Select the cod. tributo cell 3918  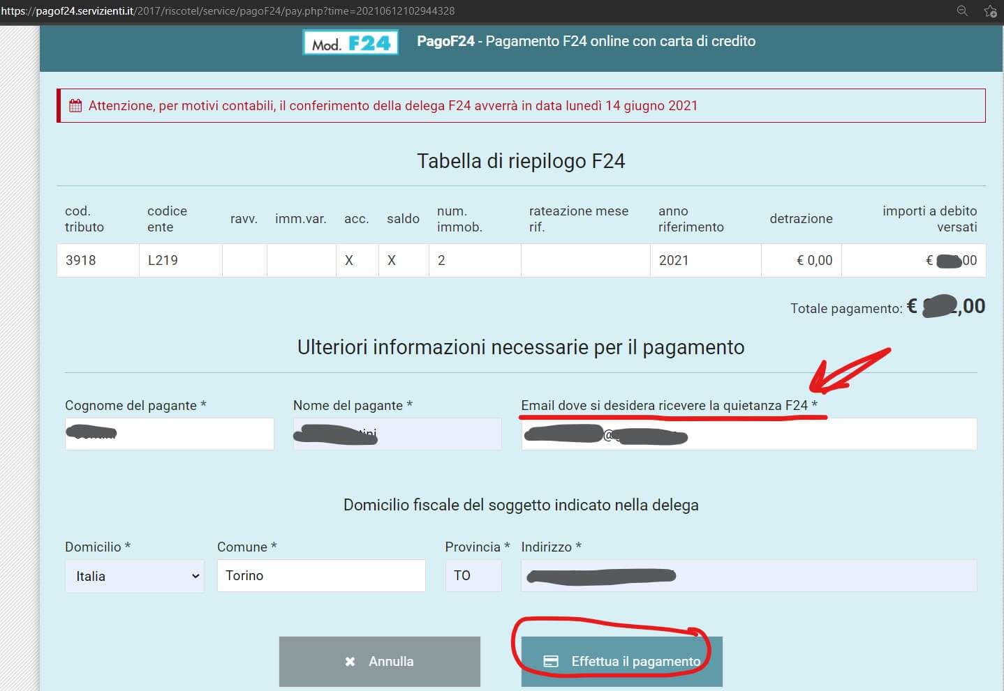(81, 261)
